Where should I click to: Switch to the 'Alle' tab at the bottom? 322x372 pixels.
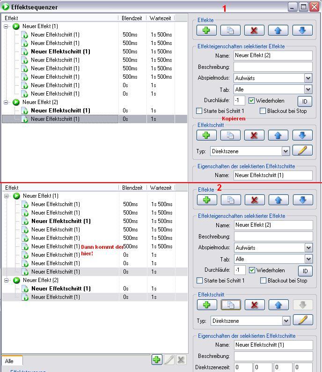tap(10, 361)
